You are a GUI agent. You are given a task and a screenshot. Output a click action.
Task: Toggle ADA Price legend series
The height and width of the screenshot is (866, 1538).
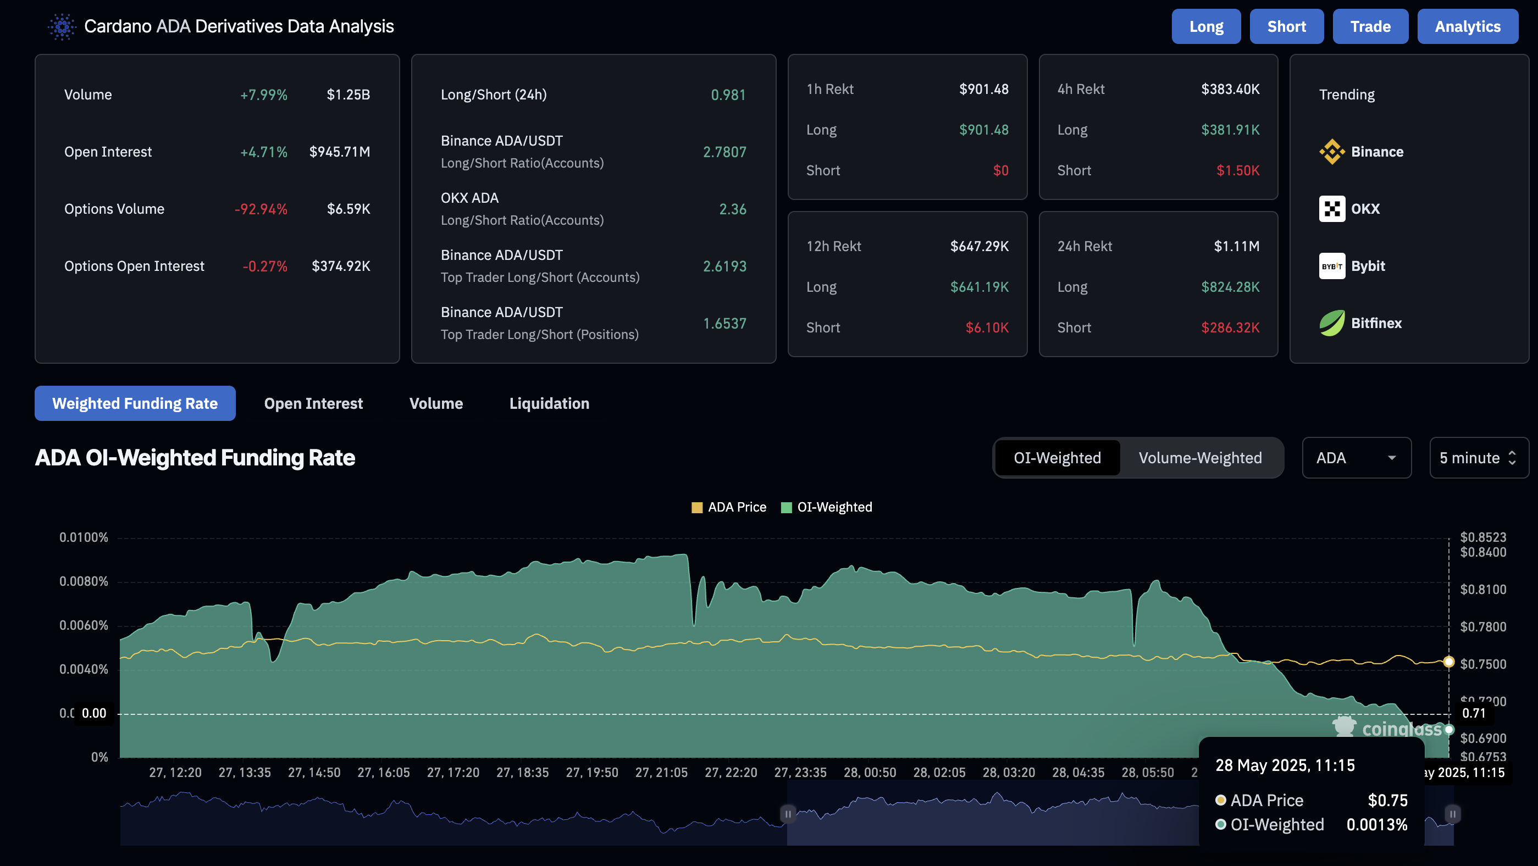[728, 507]
